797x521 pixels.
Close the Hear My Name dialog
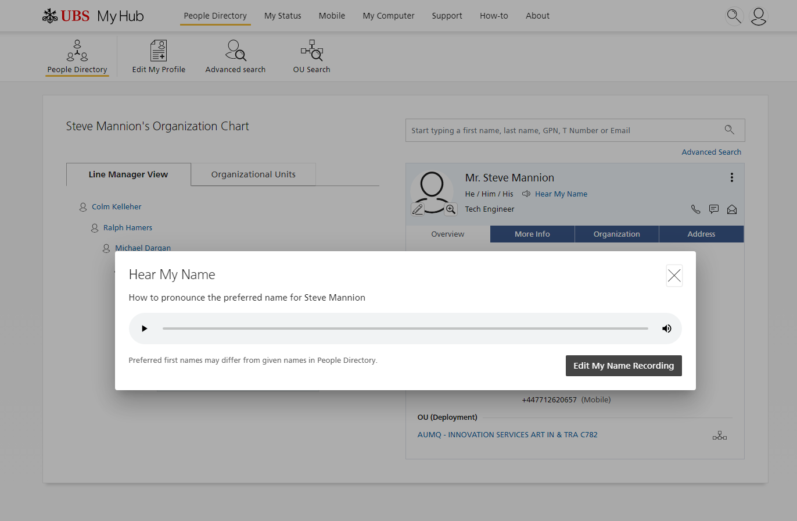(674, 276)
